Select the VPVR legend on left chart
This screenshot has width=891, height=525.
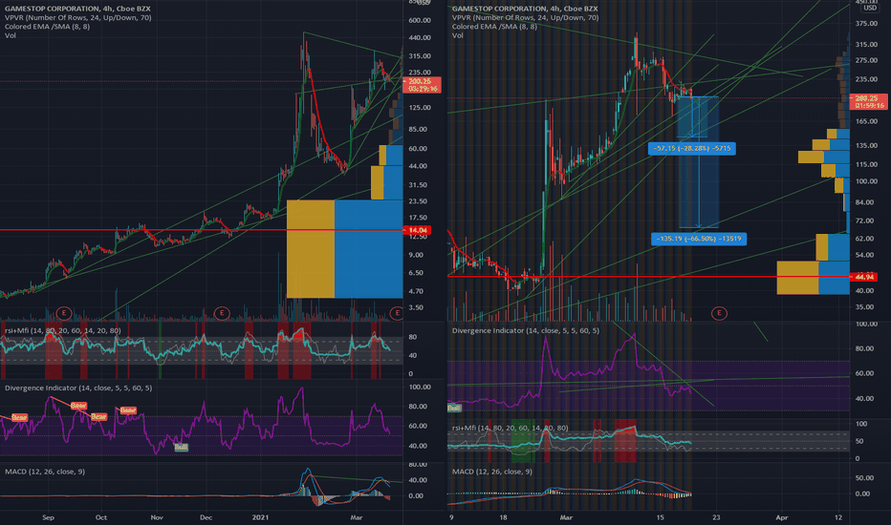click(x=77, y=17)
